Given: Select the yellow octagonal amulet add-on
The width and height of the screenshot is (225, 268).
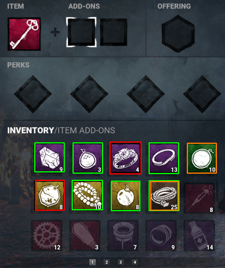Looking at the screenshot, I should click(50, 195).
